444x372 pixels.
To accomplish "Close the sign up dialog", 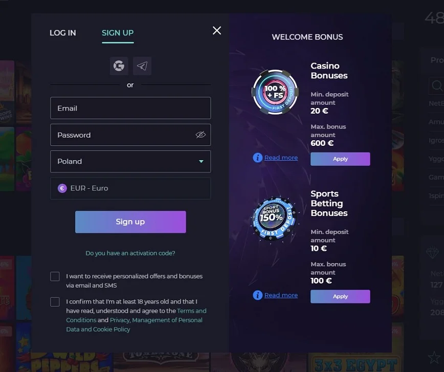I will click(x=217, y=31).
